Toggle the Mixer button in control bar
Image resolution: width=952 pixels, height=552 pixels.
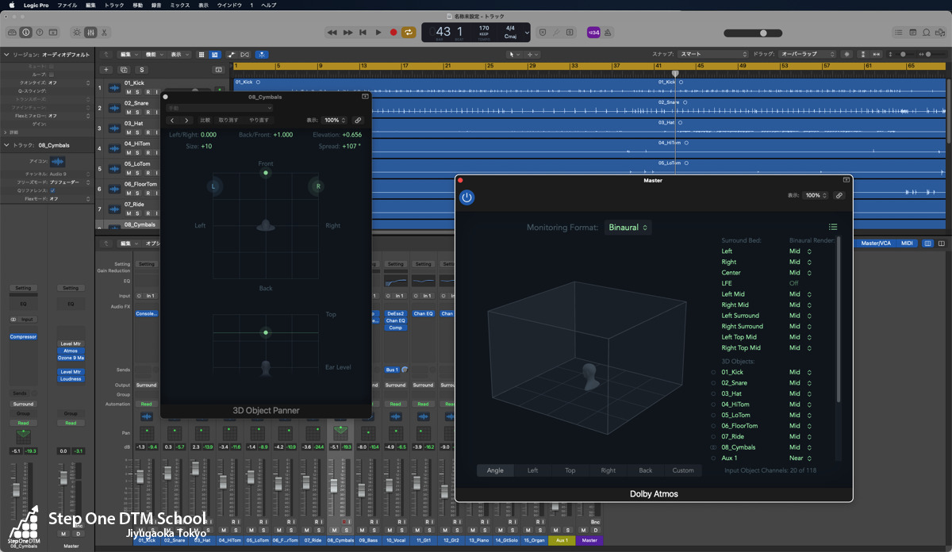point(90,33)
